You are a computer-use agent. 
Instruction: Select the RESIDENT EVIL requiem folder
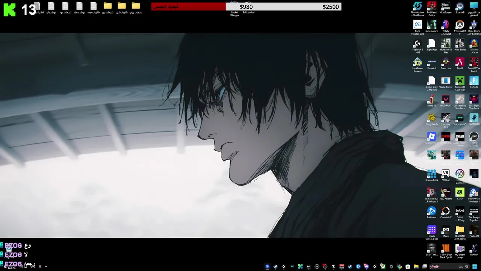[460, 233]
